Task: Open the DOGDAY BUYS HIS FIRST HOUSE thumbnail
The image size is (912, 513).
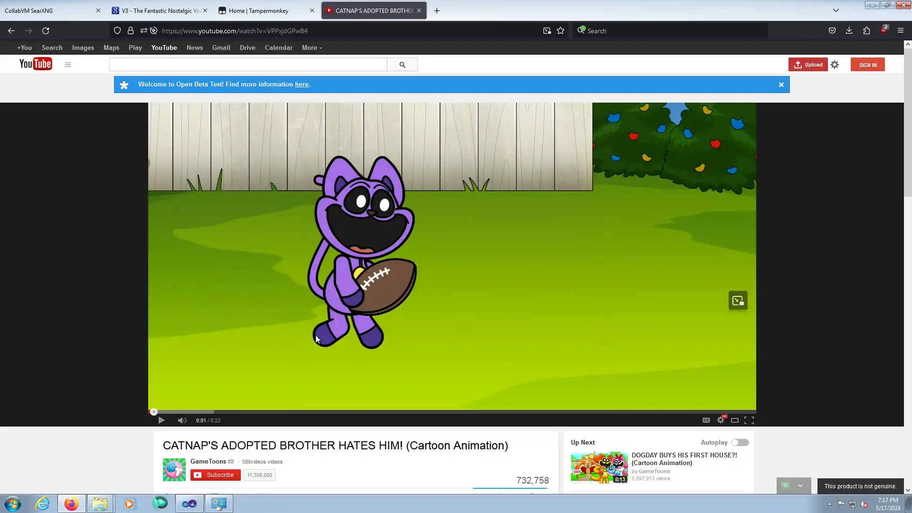Action: (x=599, y=467)
